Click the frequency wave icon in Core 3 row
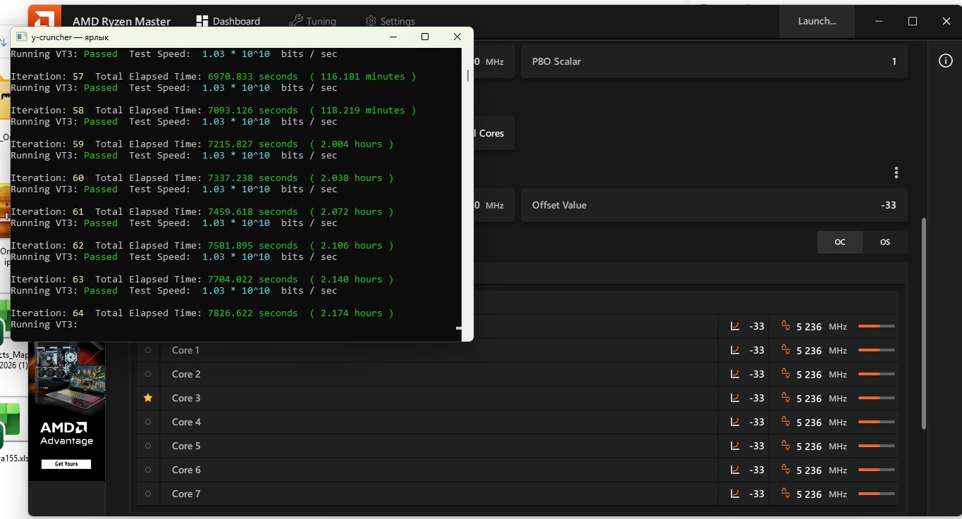This screenshot has width=962, height=519. point(785,398)
